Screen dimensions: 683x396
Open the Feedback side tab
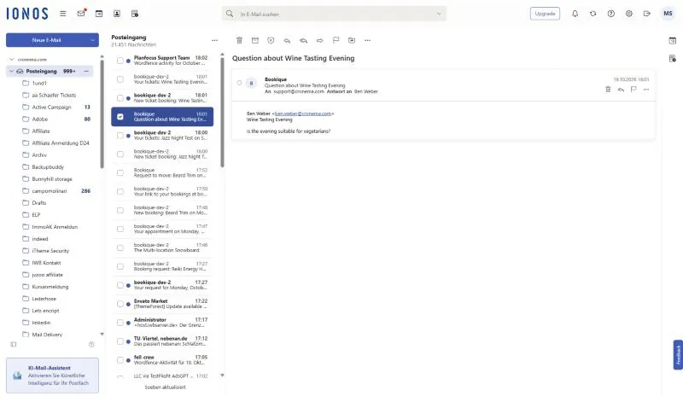(x=678, y=355)
